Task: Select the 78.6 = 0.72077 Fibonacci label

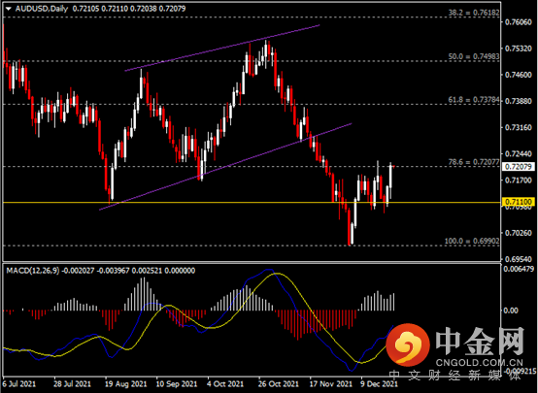Action: 474,162
